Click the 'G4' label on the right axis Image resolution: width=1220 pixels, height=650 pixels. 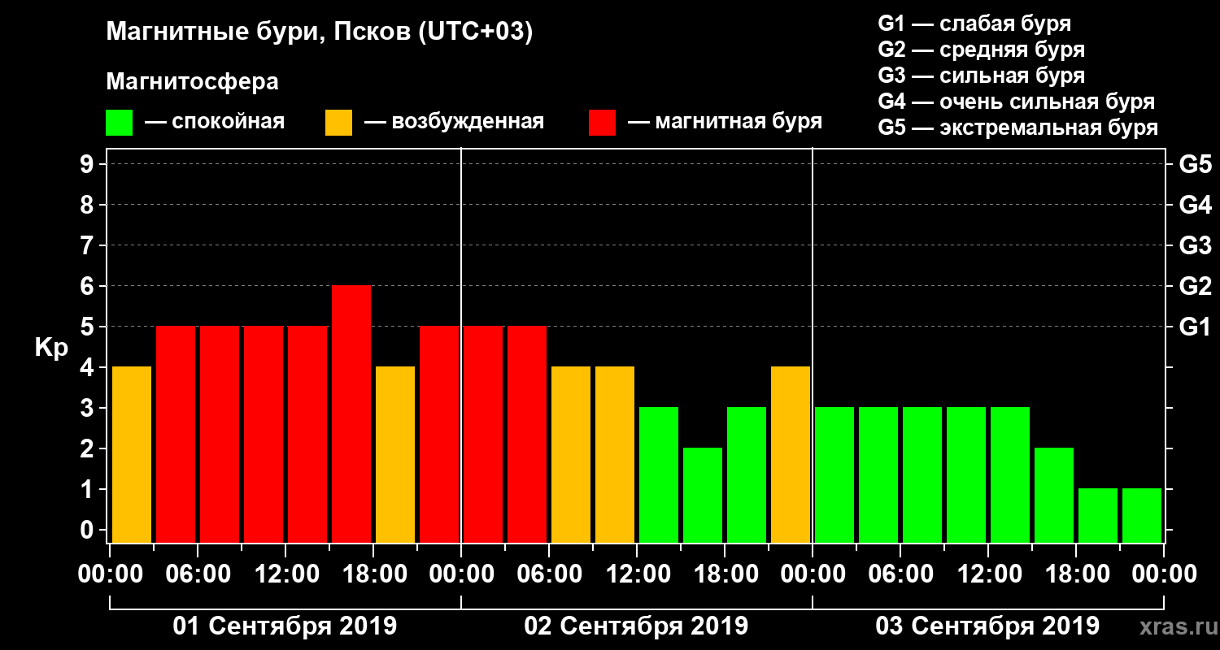(1196, 205)
